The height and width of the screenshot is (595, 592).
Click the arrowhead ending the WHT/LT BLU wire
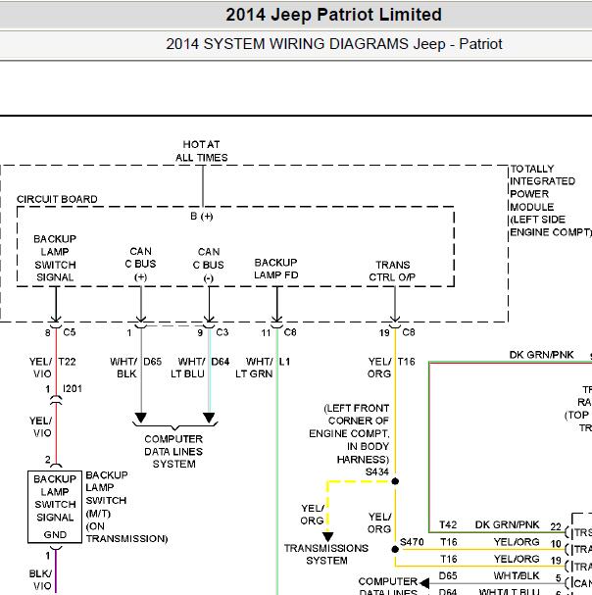209,418
